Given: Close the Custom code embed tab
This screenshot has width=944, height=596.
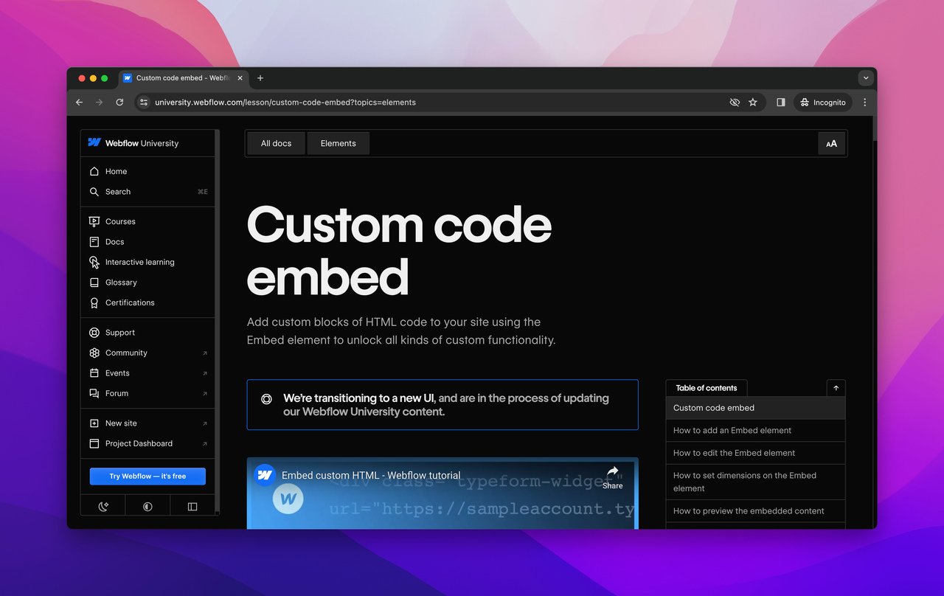Looking at the screenshot, I should [240, 78].
